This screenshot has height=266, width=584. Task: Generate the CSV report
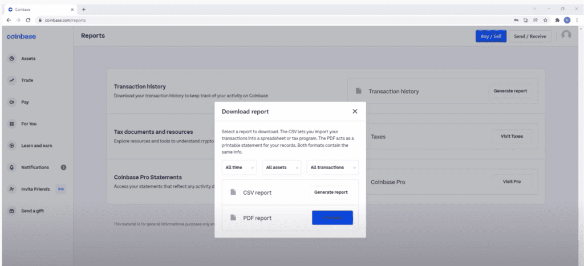point(331,193)
